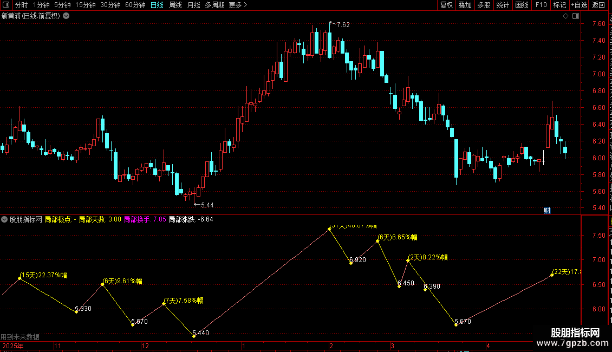
Task: Switch to 日线 daily period tab
Action: (x=157, y=5)
